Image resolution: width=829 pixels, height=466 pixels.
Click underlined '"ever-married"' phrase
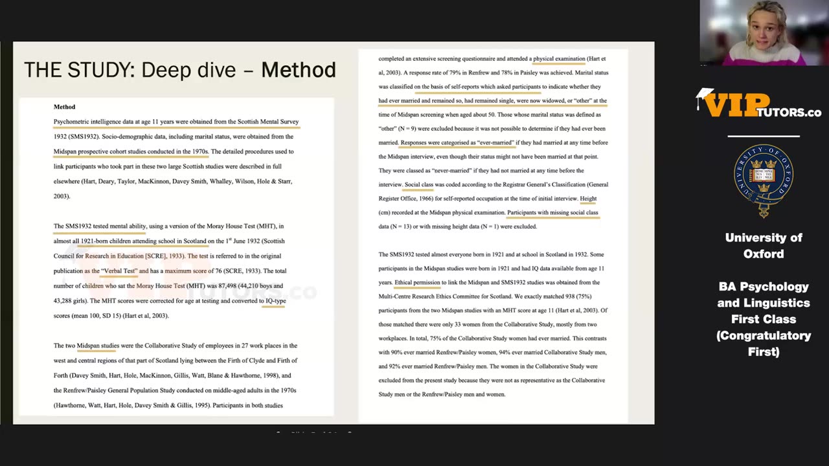click(495, 142)
